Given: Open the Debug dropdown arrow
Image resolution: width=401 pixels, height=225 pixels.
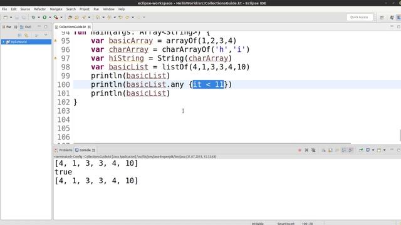Looking at the screenshot, I should (x=39, y=17).
